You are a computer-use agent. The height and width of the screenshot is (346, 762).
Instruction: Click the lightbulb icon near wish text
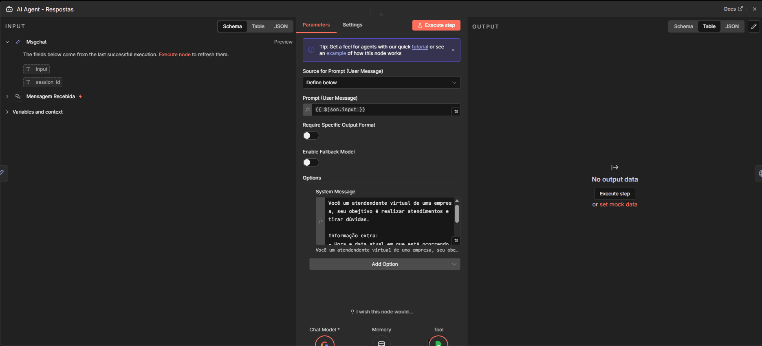(352, 312)
